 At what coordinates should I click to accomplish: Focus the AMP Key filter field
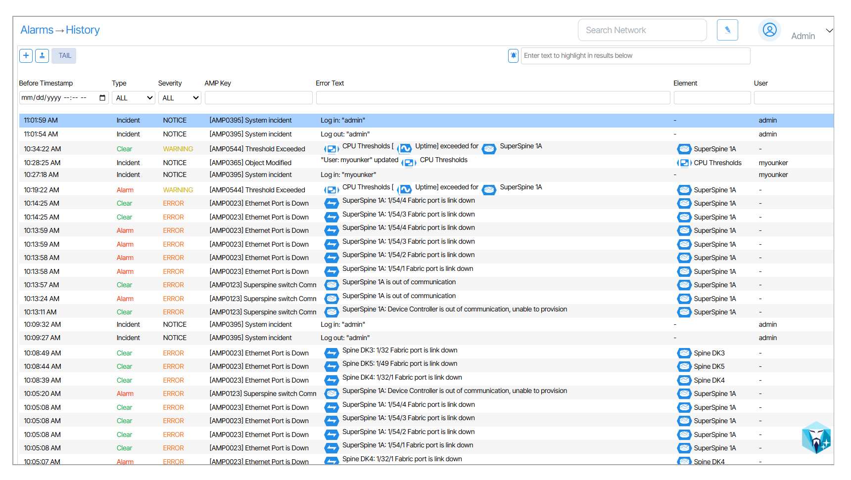pos(258,98)
